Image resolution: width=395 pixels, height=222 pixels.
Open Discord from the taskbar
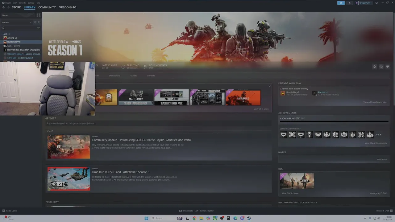pos(242,218)
